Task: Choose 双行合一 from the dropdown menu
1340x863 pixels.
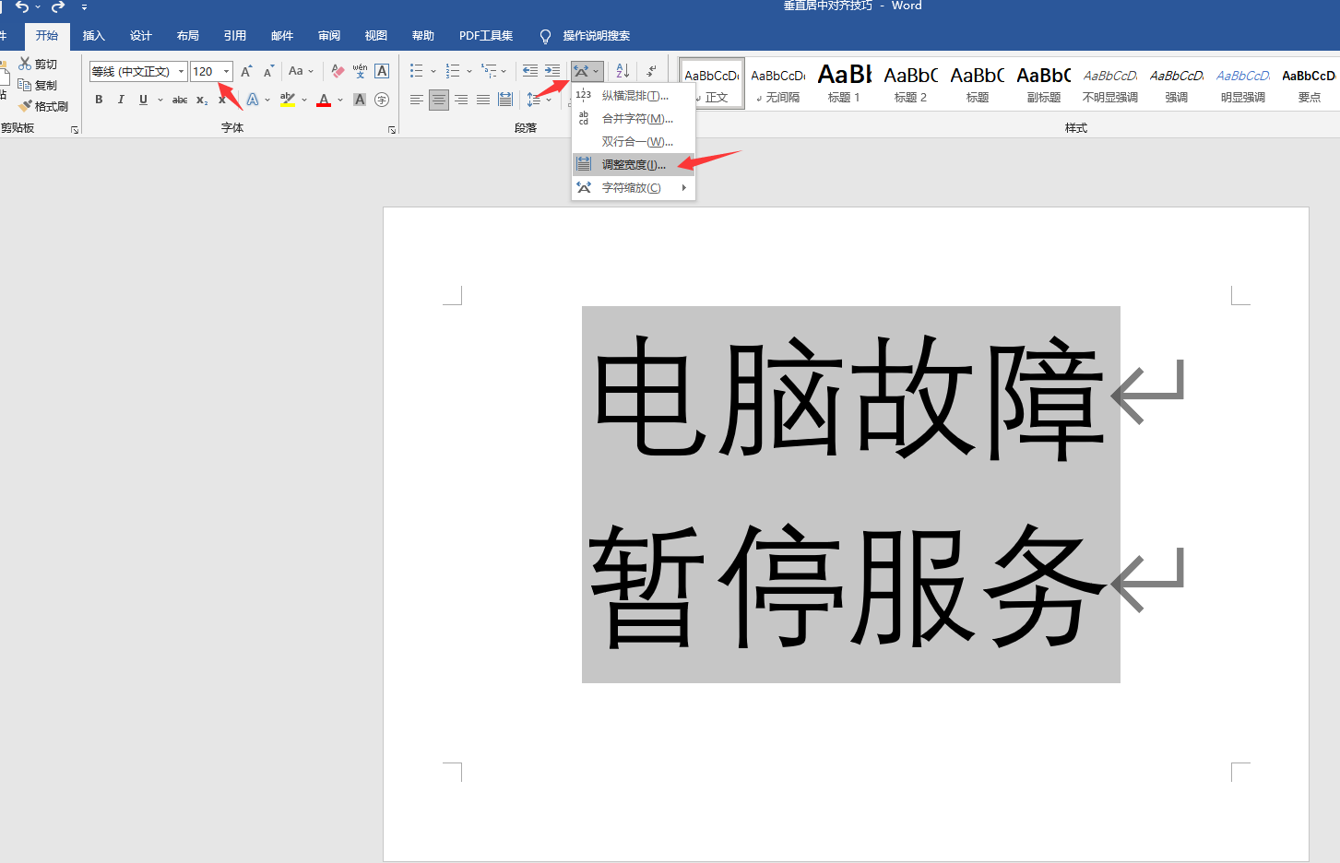Action: point(634,142)
